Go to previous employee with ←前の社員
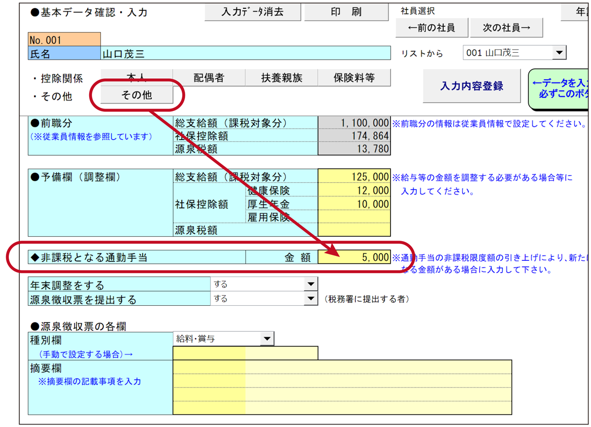591x427 pixels. pos(431,28)
